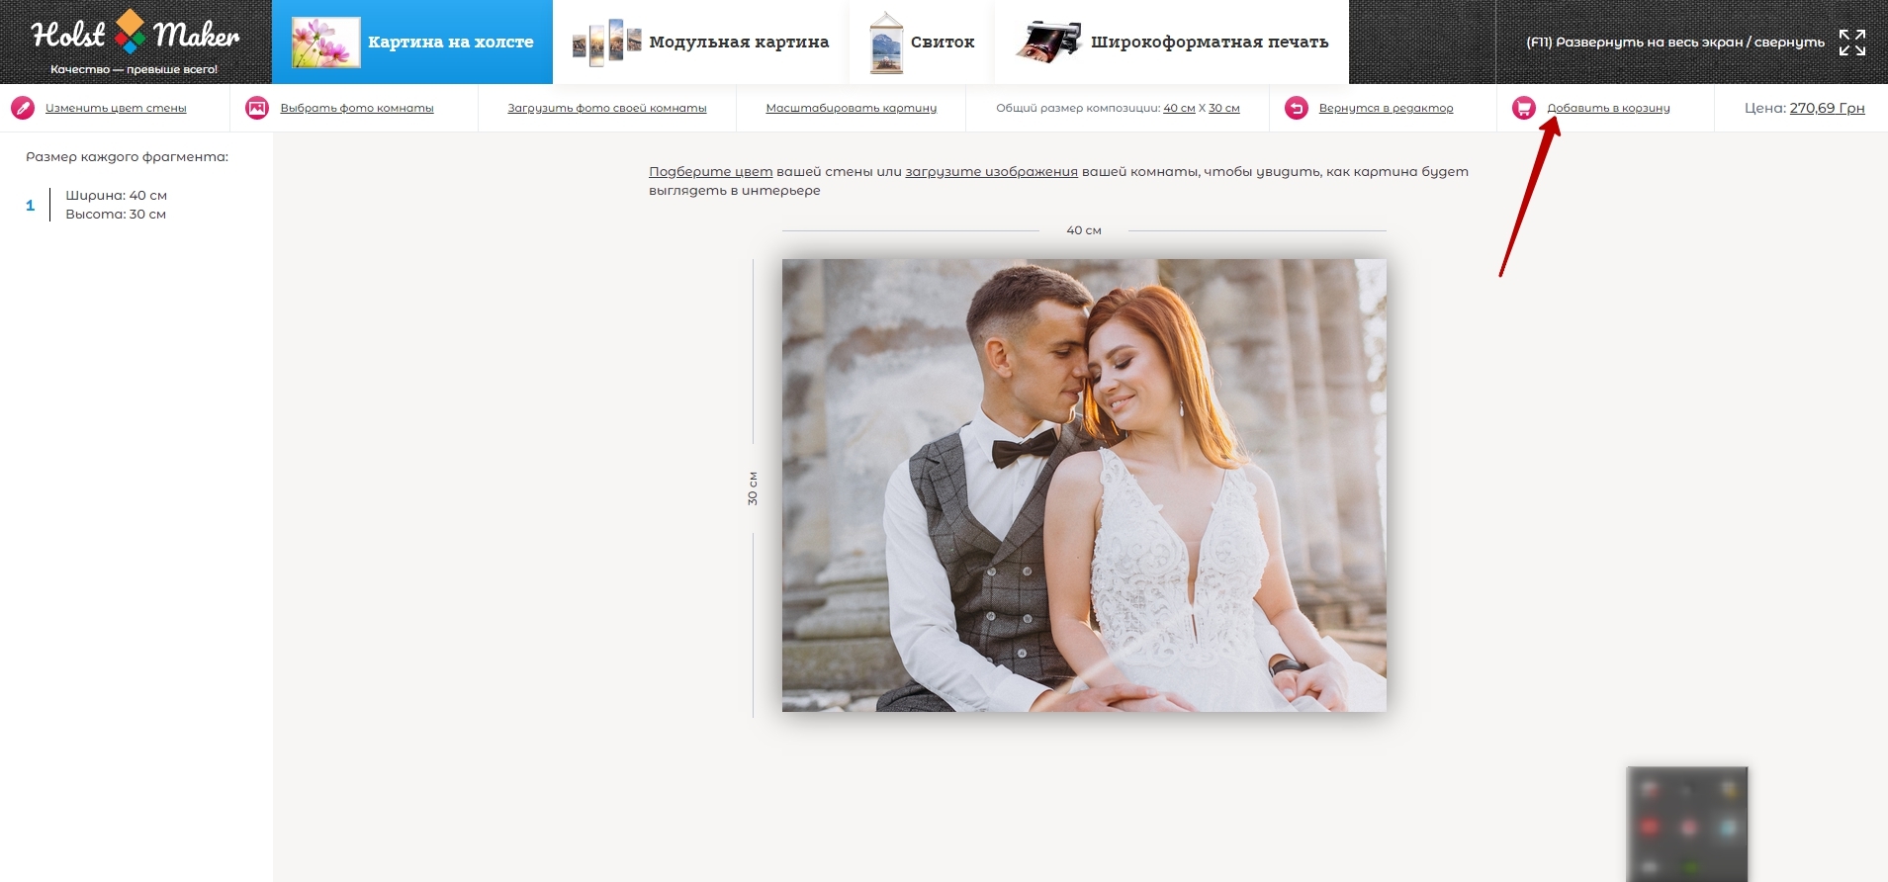Click the scroll poster icon
The image size is (1888, 882).
tap(886, 43)
